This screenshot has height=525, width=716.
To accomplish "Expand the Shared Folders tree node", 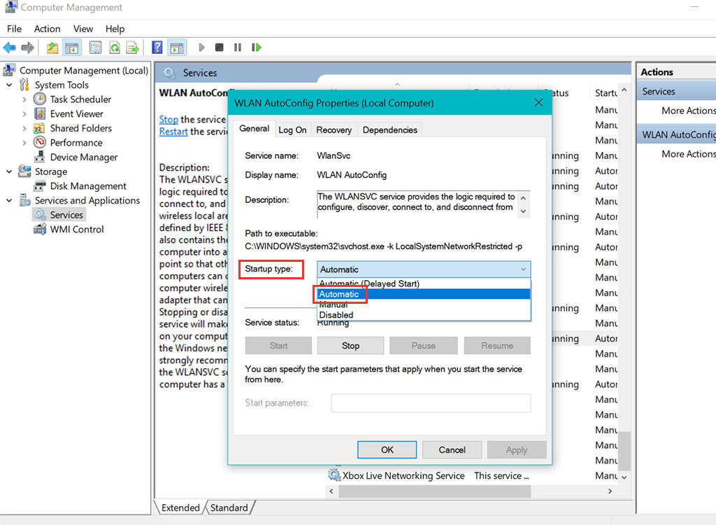I will click(x=24, y=129).
